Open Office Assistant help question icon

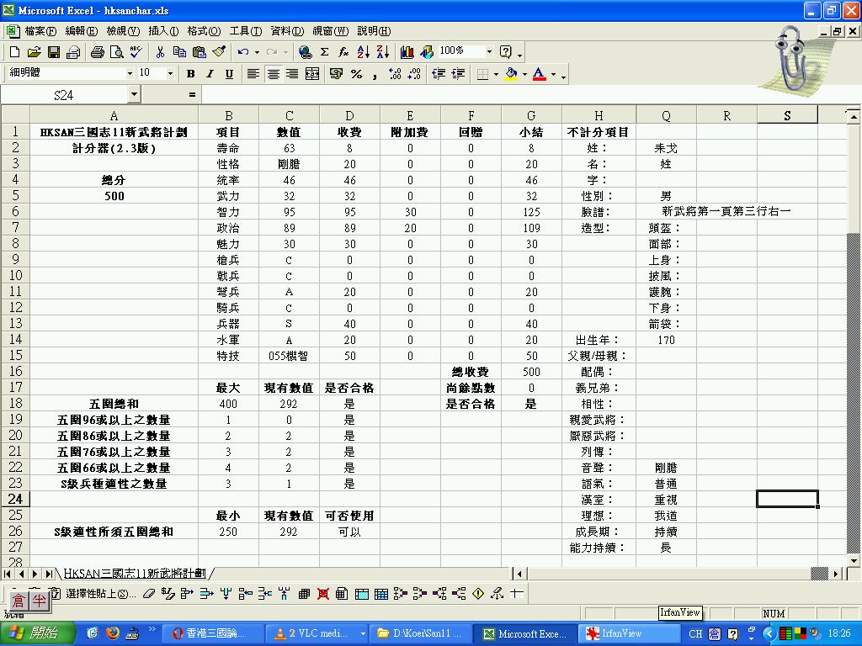click(x=506, y=52)
